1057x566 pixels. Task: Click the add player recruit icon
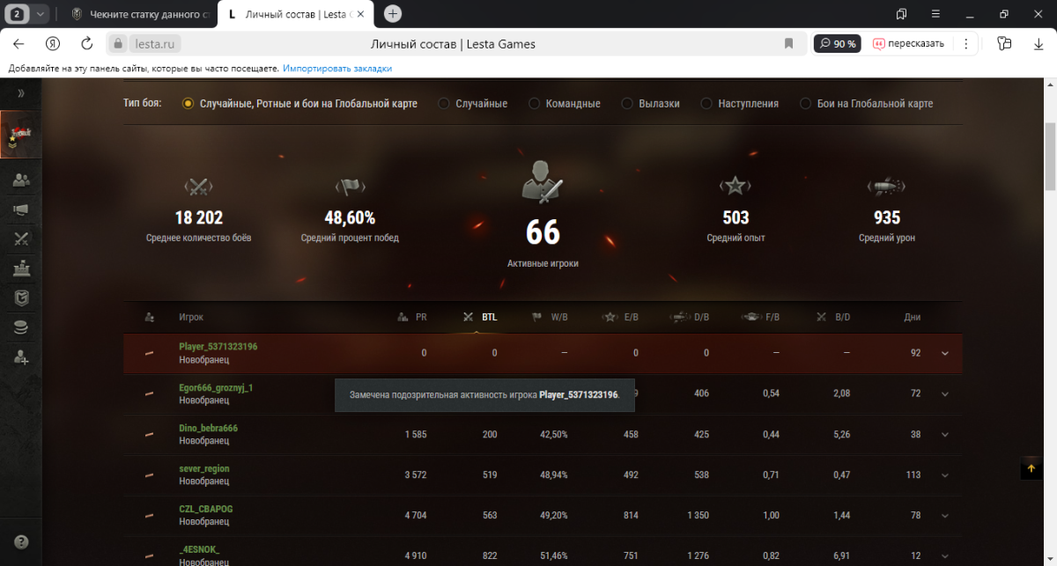(x=21, y=357)
